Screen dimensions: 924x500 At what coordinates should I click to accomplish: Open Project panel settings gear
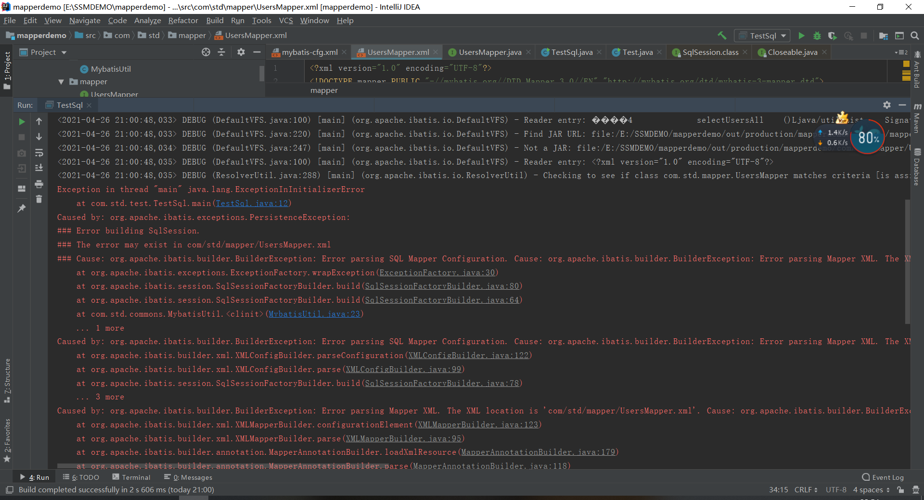pos(241,52)
